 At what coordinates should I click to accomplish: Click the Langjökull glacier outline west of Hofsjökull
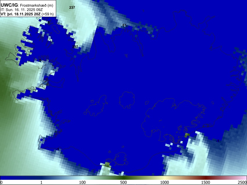(96, 105)
